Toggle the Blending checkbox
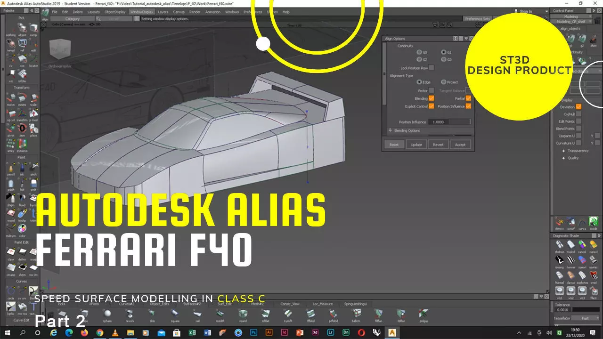This screenshot has height=339, width=603. pyautogui.click(x=431, y=98)
